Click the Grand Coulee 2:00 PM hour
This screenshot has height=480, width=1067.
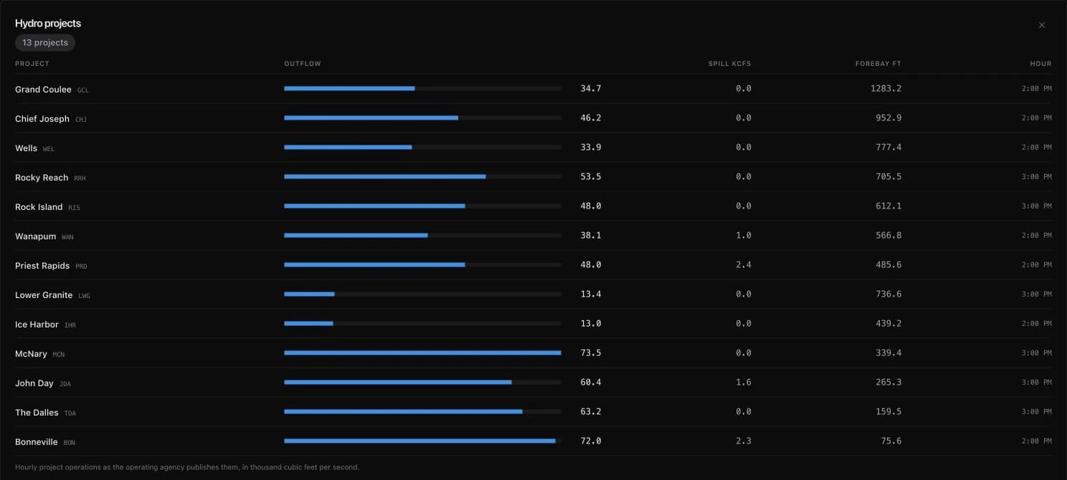pyautogui.click(x=1037, y=89)
